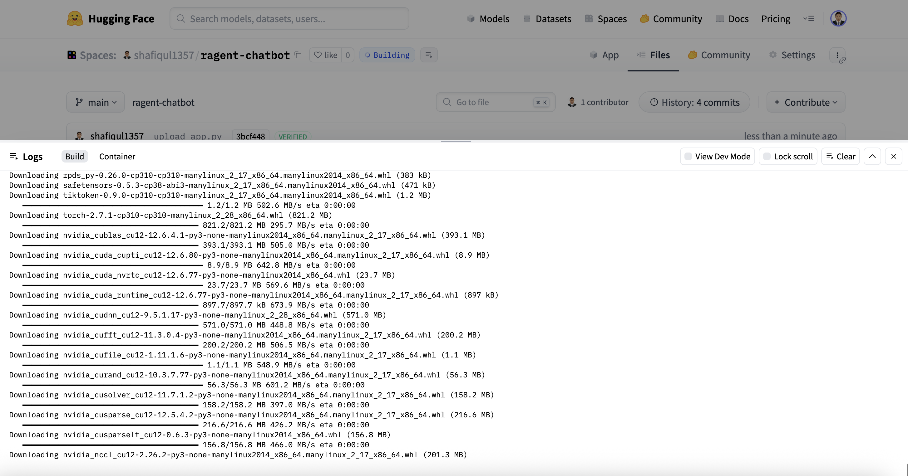908x476 pixels.
Task: Switch to the Files tab
Action: click(x=653, y=55)
